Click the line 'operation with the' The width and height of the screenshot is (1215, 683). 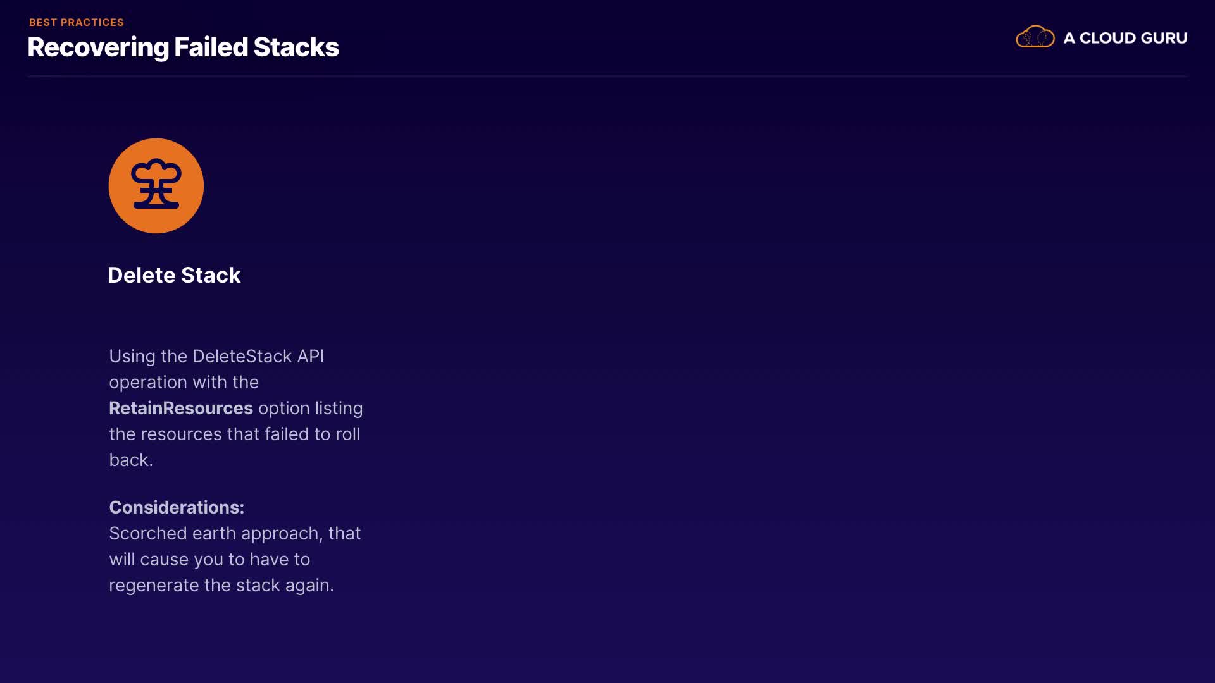pos(184,382)
